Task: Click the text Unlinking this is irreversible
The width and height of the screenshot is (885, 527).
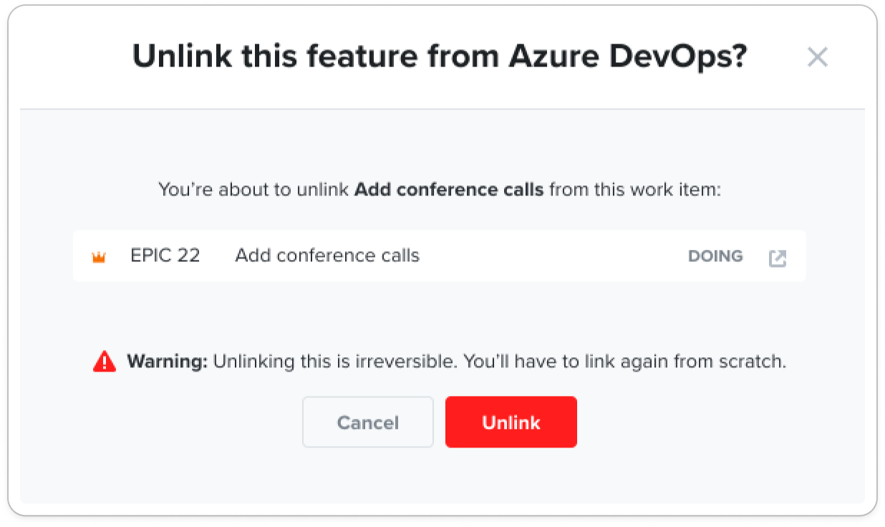Action: (335, 362)
